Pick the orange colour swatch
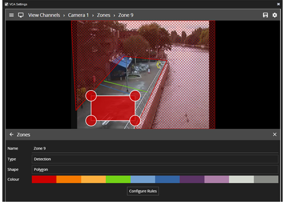Image resolution: width=286 pixels, height=204 pixels. 69,179
